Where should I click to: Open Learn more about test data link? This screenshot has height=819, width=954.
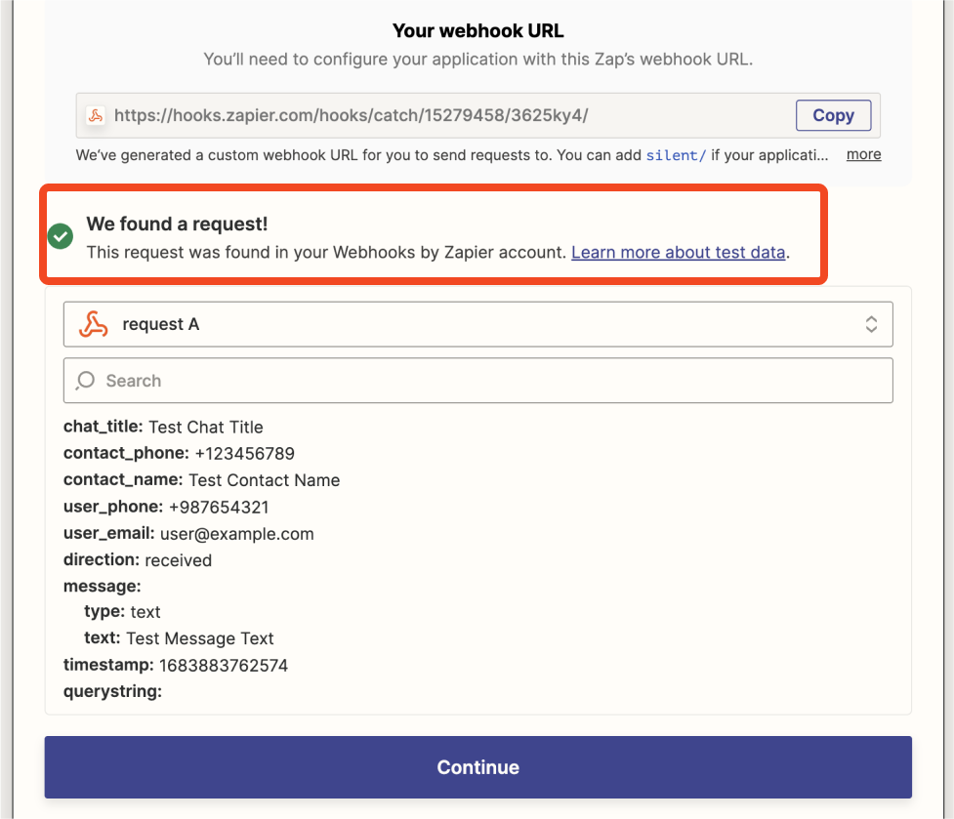[x=679, y=252]
